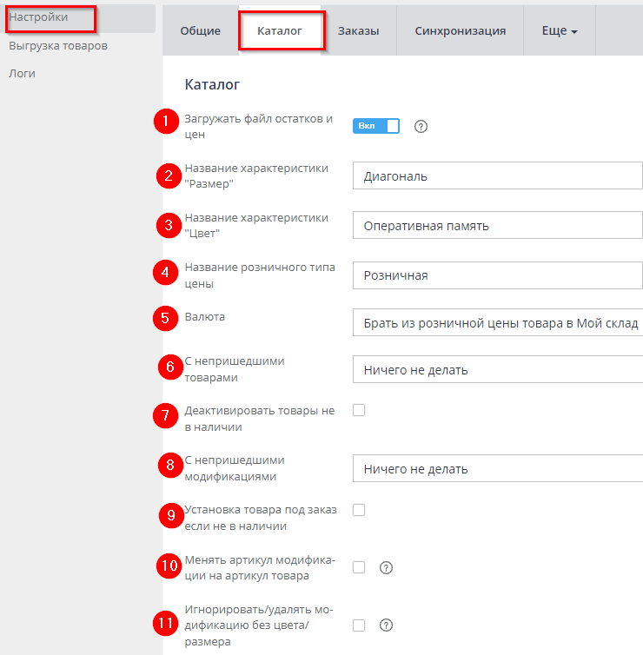This screenshot has height=655, width=643.
Task: Enable 'Деактивировать товары не в наличии' checkbox
Action: pos(359,410)
